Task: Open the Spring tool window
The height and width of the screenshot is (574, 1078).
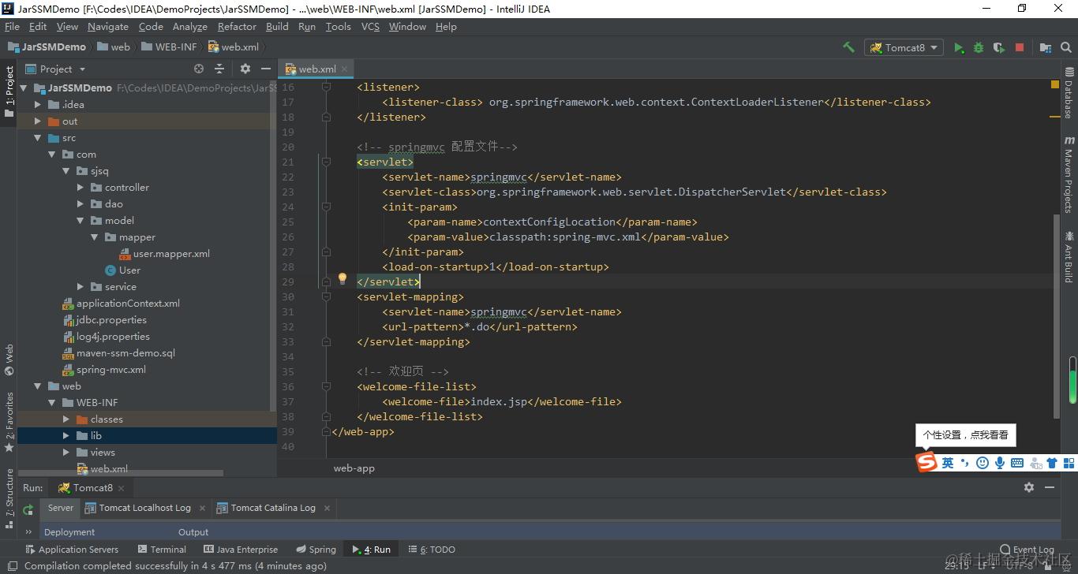Action: (x=316, y=550)
